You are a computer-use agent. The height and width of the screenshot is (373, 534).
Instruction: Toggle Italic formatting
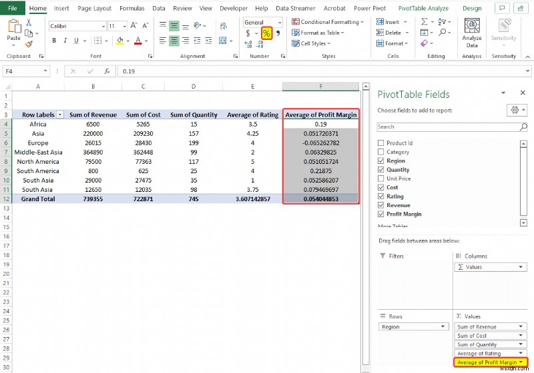click(x=65, y=41)
